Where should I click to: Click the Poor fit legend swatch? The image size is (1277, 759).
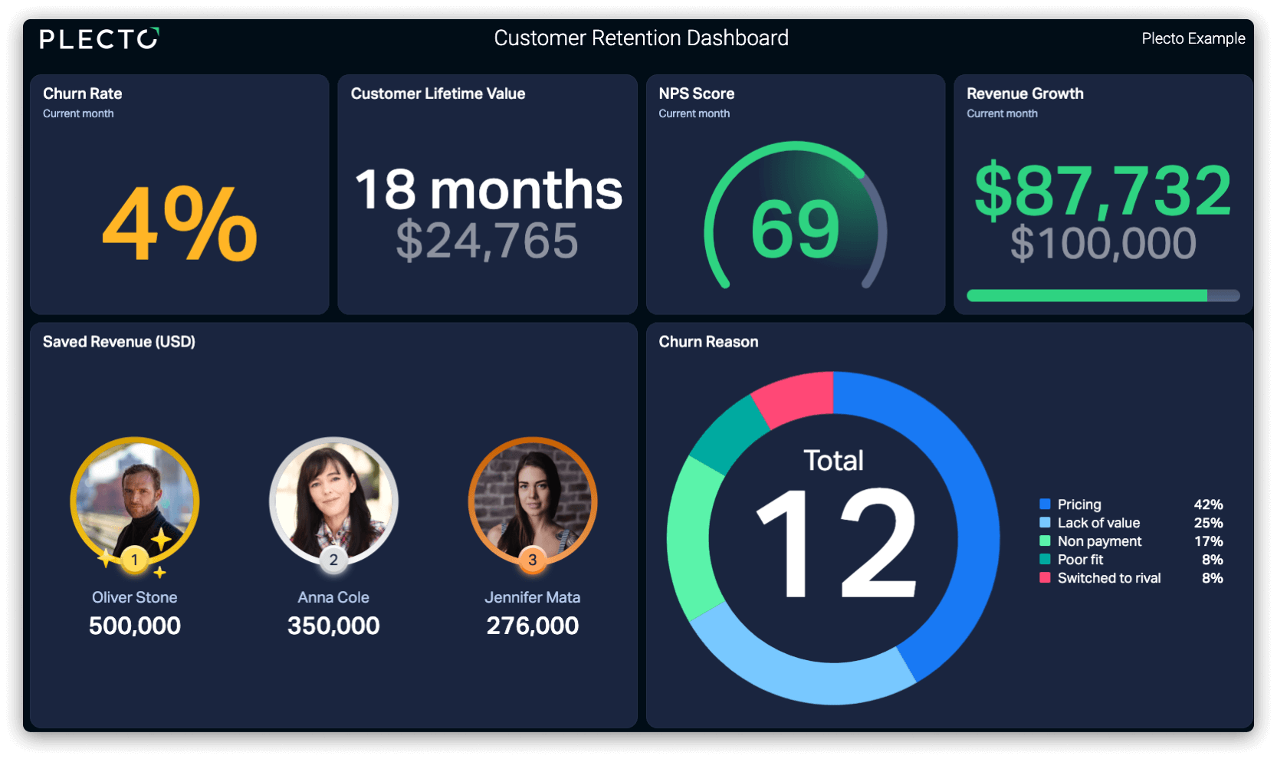click(1045, 560)
